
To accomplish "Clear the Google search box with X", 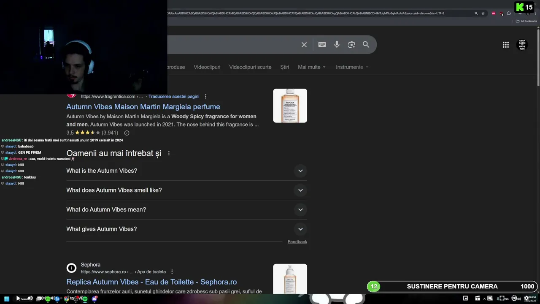I will click(304, 45).
